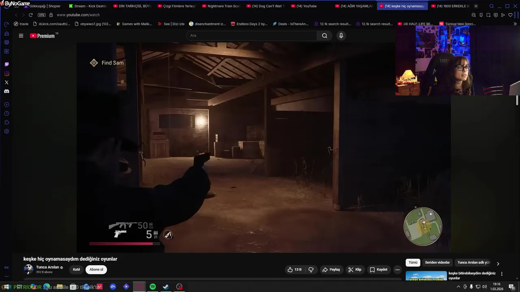This screenshot has width=520, height=292.
Task: Click the ad blocker shield icon
Action: tap(496, 15)
